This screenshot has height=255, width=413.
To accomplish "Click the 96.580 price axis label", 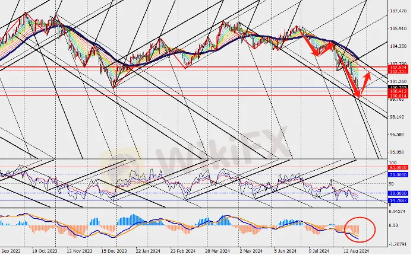I will (x=397, y=135).
